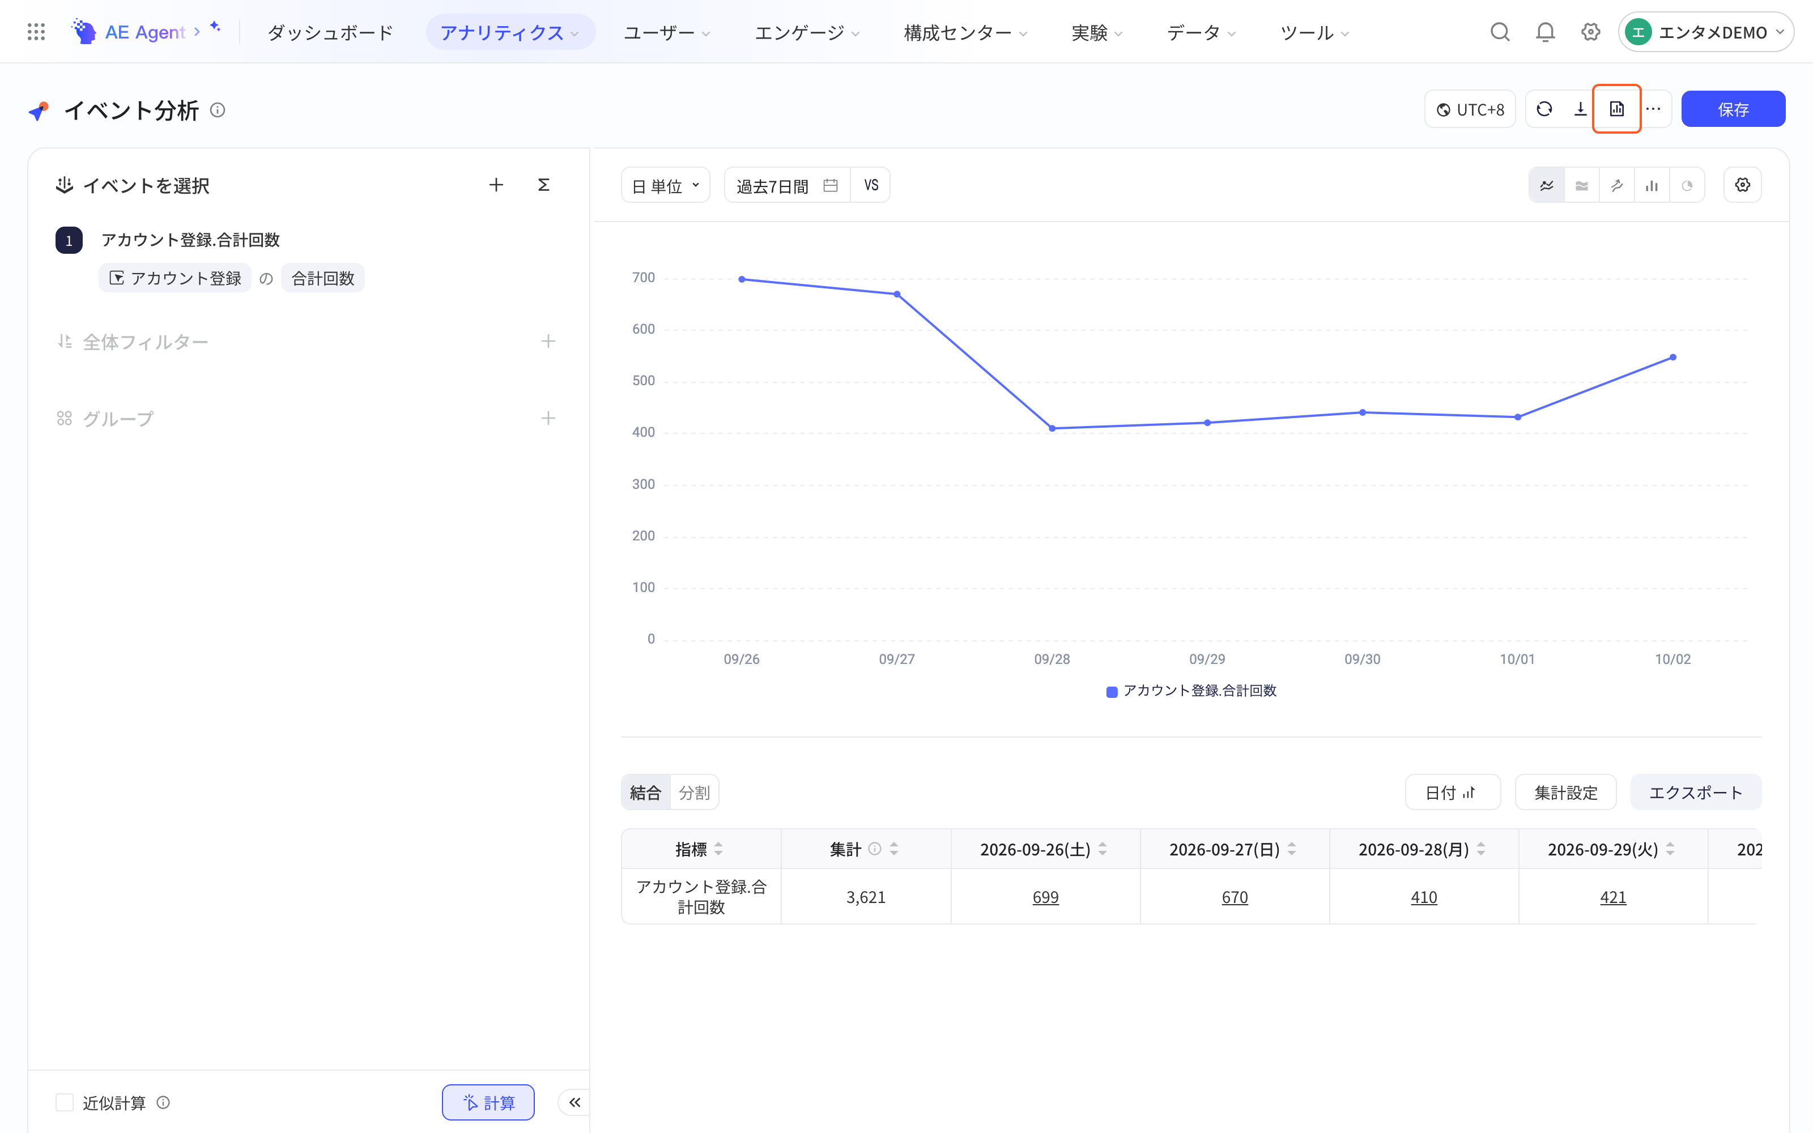Expand the エンタメDEMO project dropdown
The height and width of the screenshot is (1133, 1813).
[x=1706, y=32]
